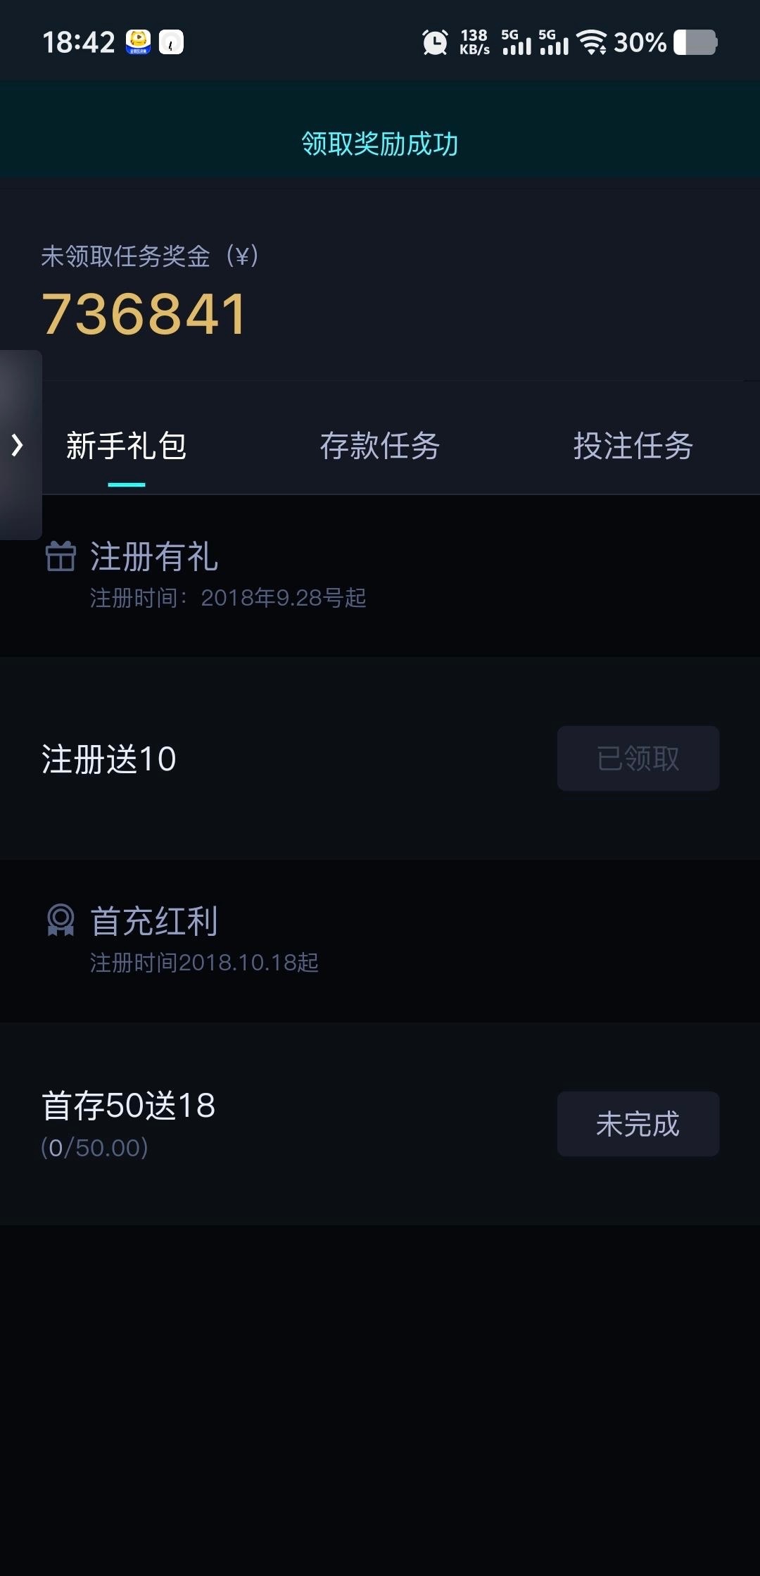The image size is (760, 1576).
Task: Expand the side drawer chevron arrow
Action: 18,445
